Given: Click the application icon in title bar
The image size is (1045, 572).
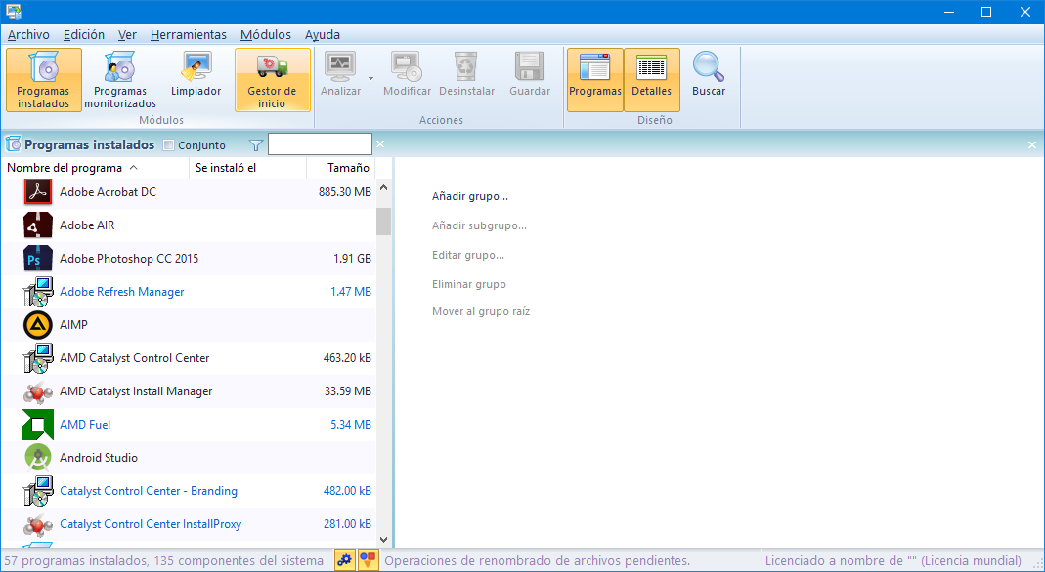Looking at the screenshot, I should [x=14, y=12].
